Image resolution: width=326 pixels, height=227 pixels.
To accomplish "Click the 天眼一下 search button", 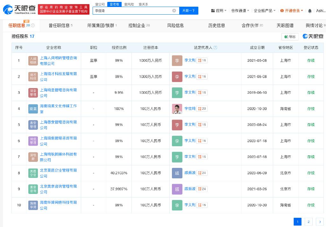I will coord(188,10).
